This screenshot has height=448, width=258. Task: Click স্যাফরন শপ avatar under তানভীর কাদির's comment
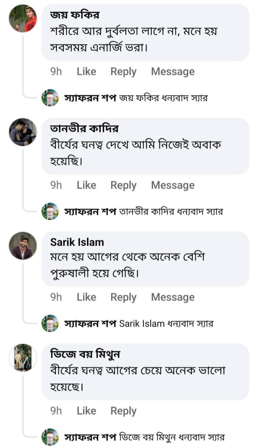[50, 211]
